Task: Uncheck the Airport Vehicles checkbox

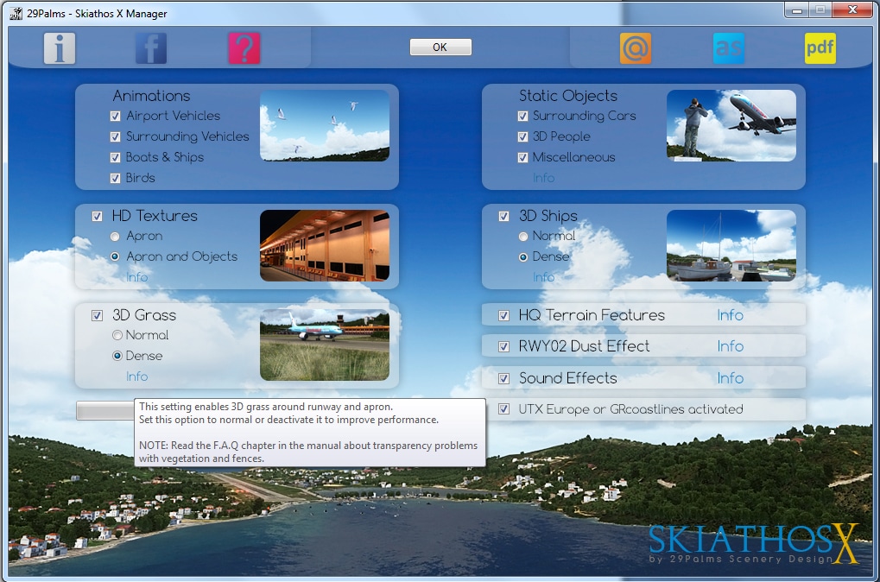Action: (x=116, y=116)
